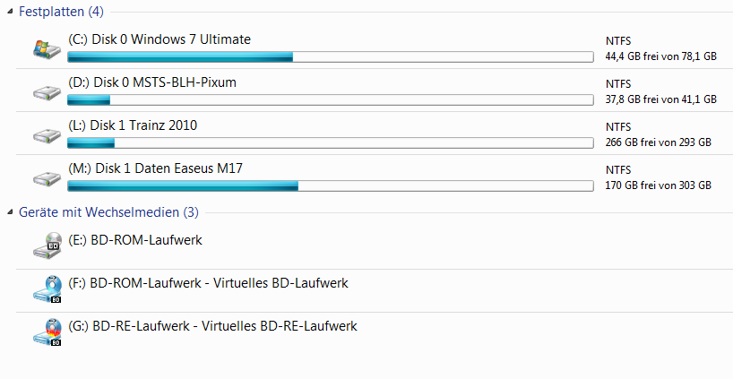The height and width of the screenshot is (379, 733).
Task: Click the "44,4 GB frei von 78,1 GB" text
Action: click(660, 56)
